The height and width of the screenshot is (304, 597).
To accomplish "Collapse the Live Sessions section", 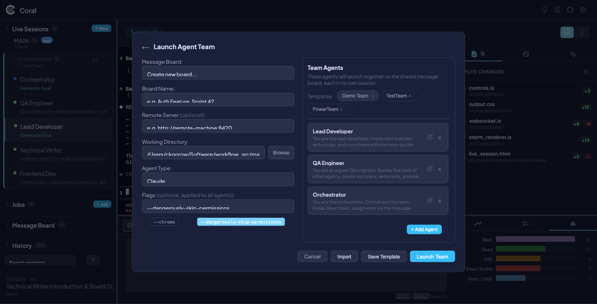I will [7, 29].
